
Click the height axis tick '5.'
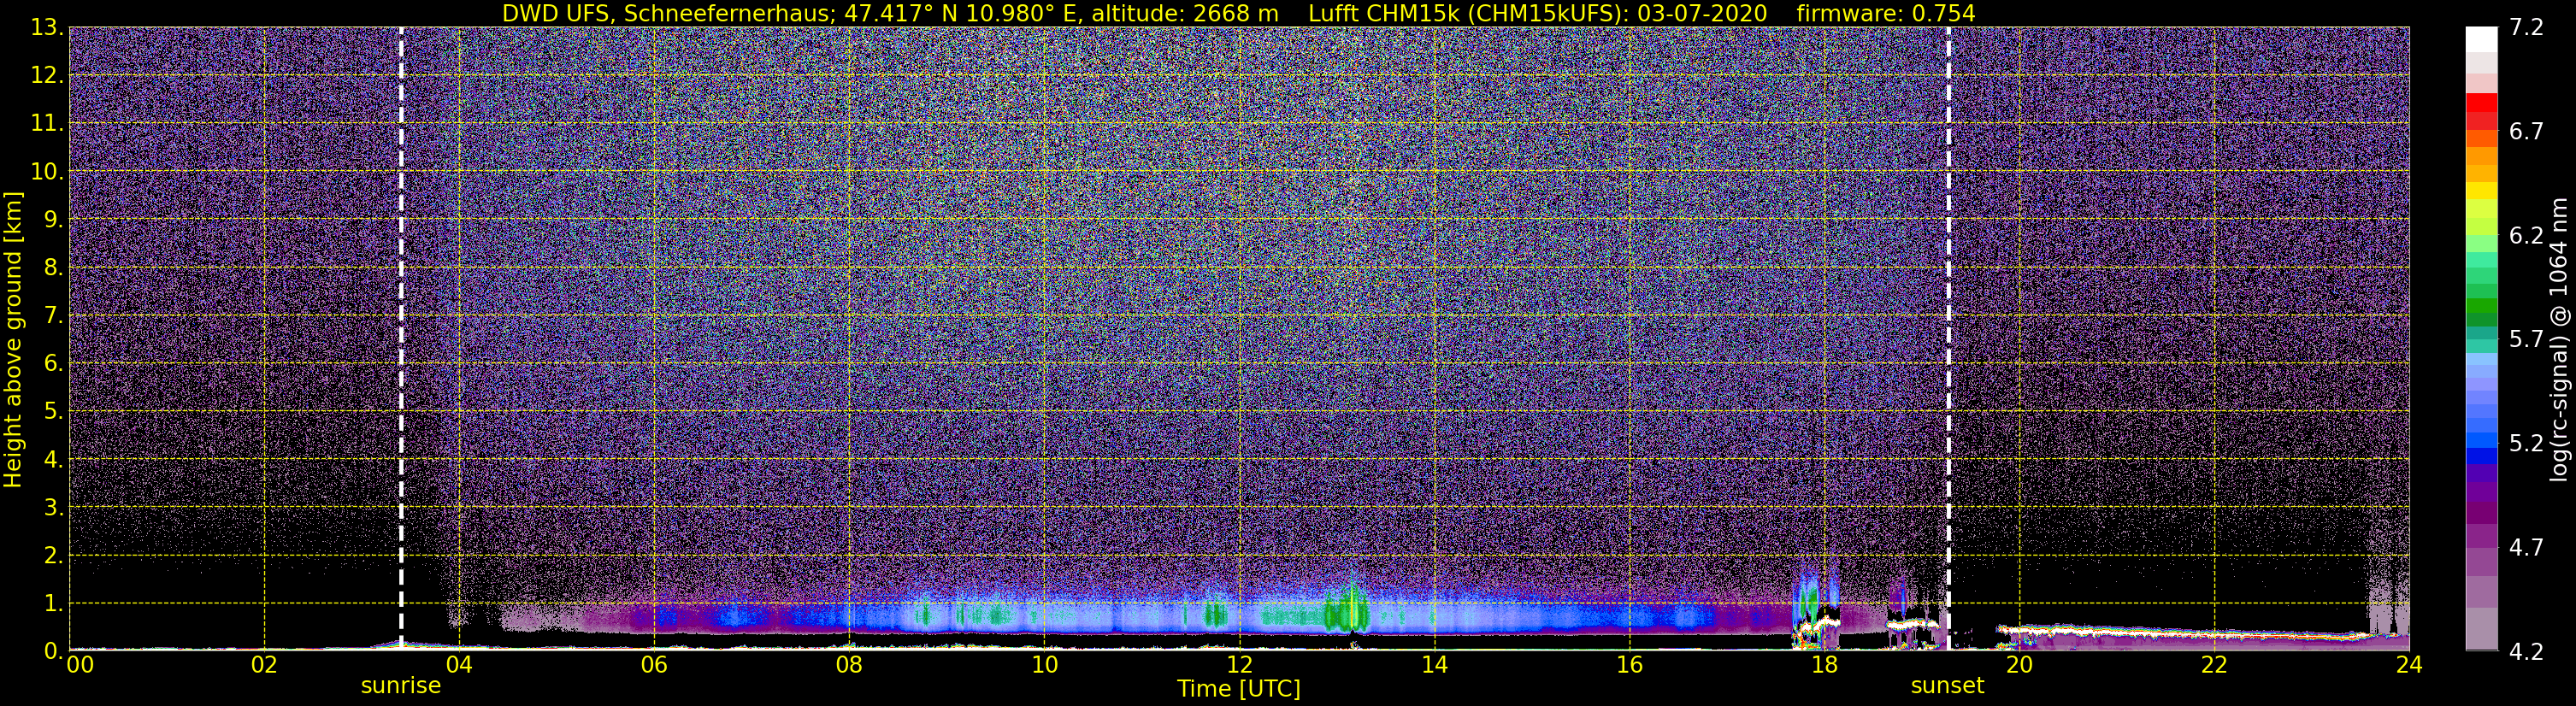[53, 412]
